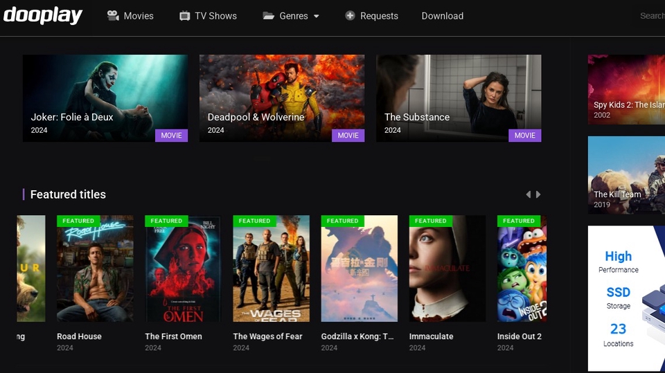Expand the Genres dropdown arrow
This screenshot has height=373, width=665.
[317, 17]
